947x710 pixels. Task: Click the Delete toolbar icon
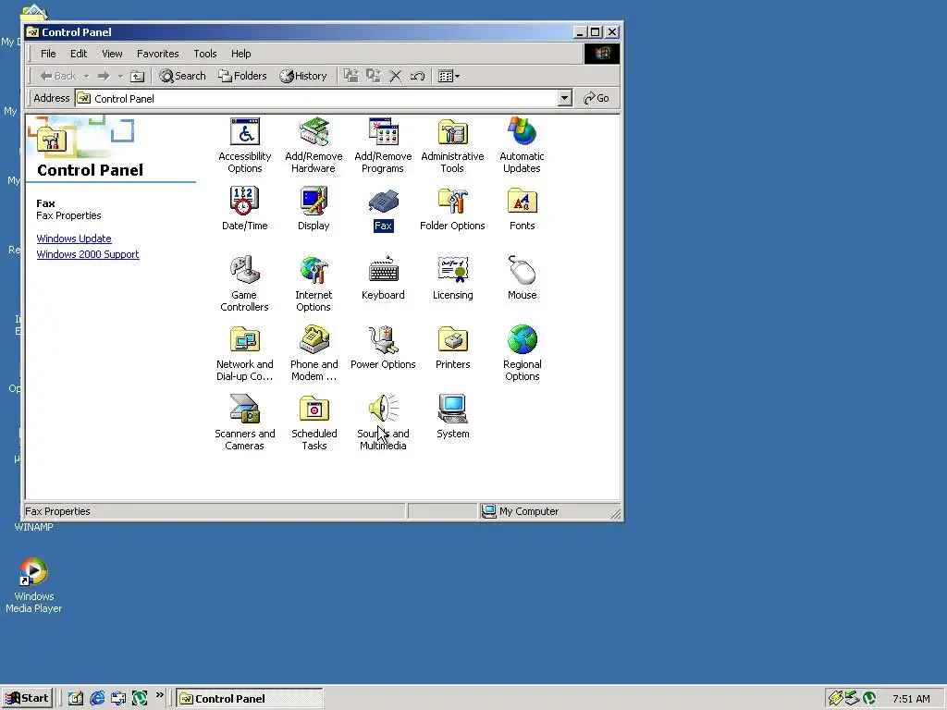396,76
